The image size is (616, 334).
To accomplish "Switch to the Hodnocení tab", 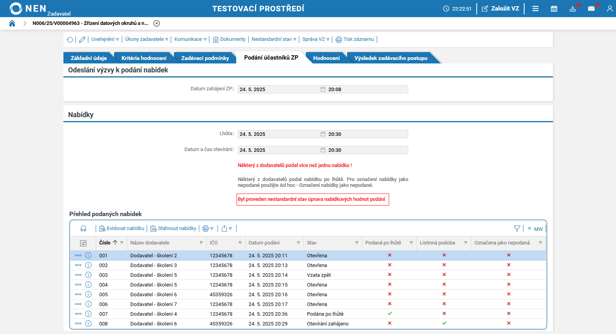I will 326,58.
